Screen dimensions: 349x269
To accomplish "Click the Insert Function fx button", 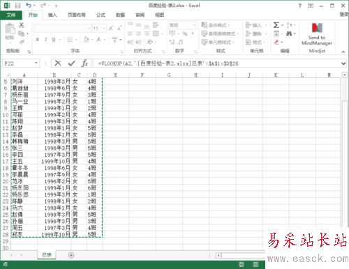I will coord(84,63).
